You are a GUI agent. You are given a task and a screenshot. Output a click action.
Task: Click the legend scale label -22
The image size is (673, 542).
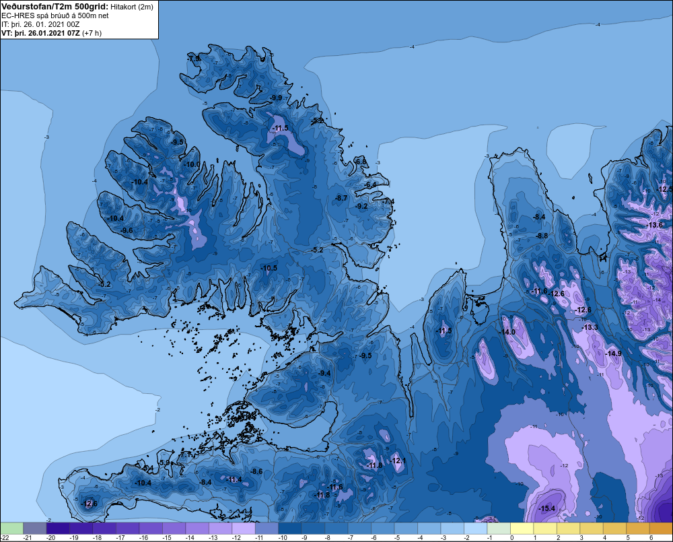[5, 538]
